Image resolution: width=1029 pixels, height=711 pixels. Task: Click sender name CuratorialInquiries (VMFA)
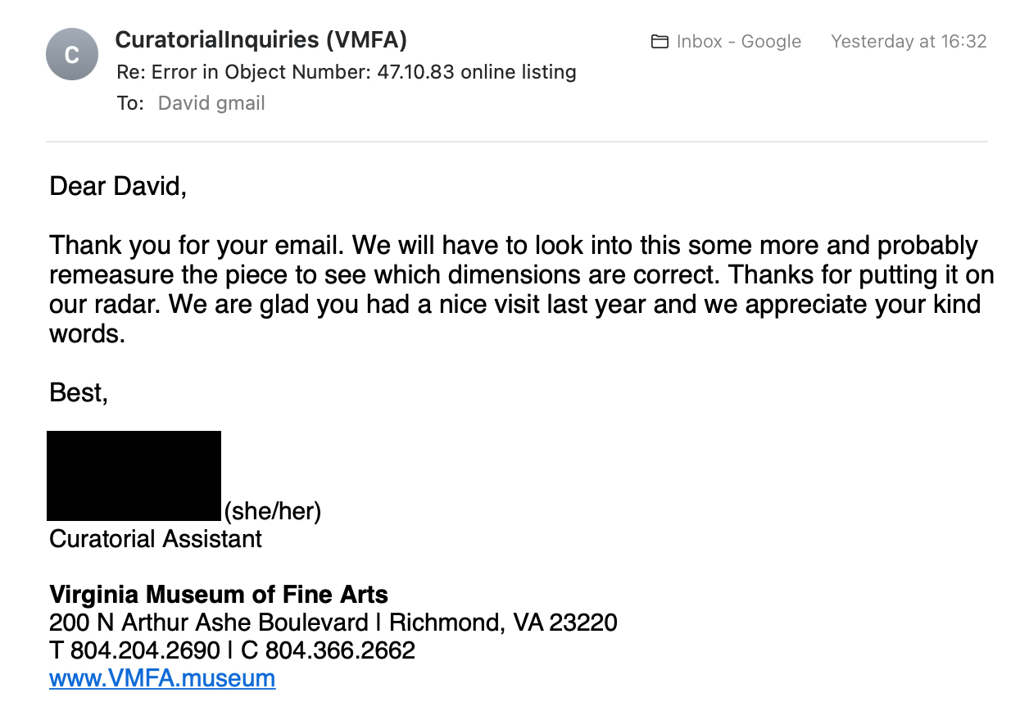click(x=261, y=39)
